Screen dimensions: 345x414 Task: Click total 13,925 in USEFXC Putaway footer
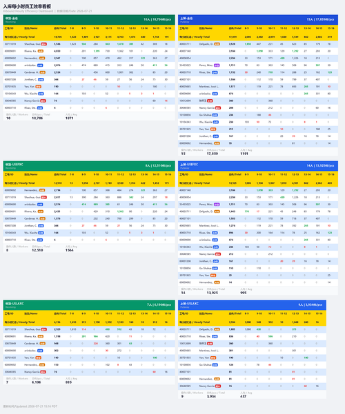coord(213,293)
